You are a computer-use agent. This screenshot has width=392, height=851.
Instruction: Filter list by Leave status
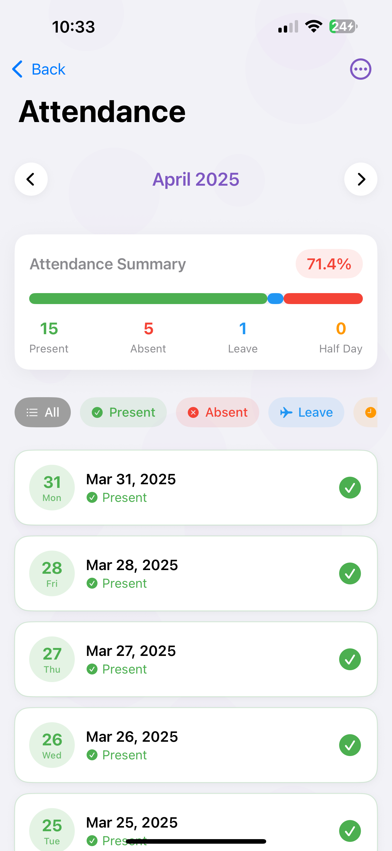tap(306, 412)
